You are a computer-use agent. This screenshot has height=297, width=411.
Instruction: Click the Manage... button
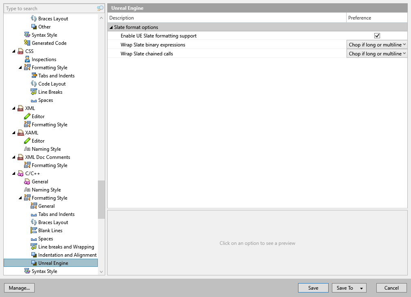pos(19,288)
